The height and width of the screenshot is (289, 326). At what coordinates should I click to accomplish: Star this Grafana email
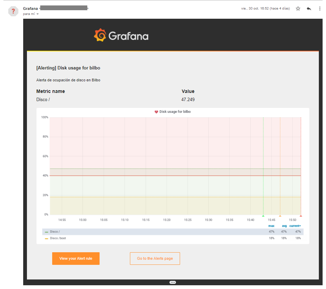298,9
